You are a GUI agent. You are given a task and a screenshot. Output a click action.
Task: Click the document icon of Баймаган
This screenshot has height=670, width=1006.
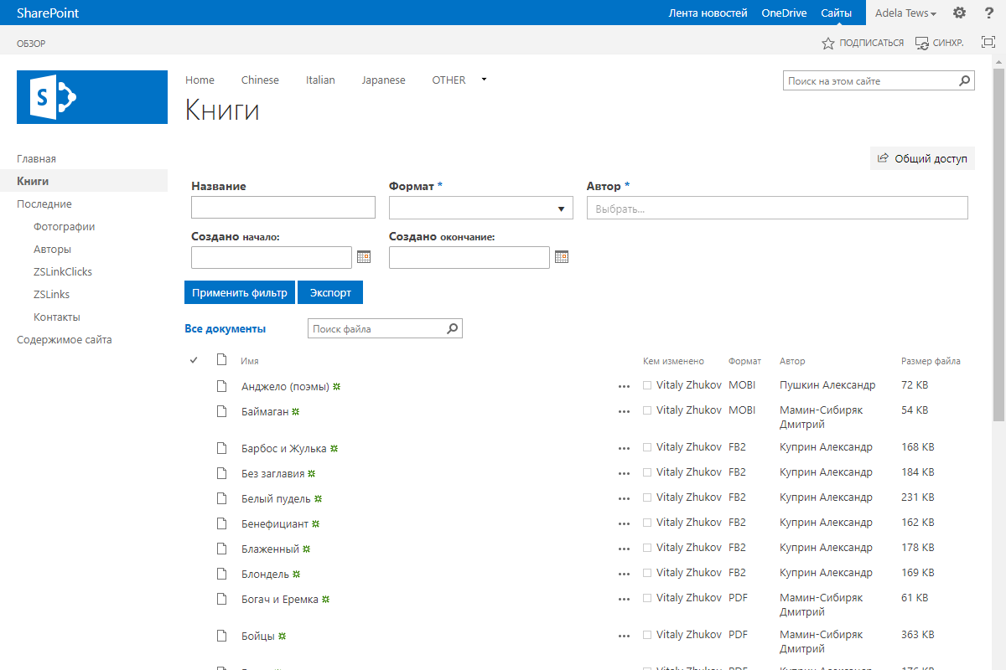click(x=222, y=411)
